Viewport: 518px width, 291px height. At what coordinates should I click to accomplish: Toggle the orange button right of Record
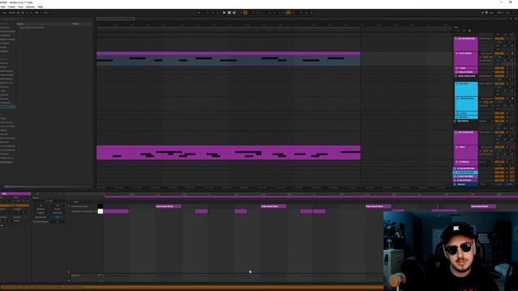(245, 13)
